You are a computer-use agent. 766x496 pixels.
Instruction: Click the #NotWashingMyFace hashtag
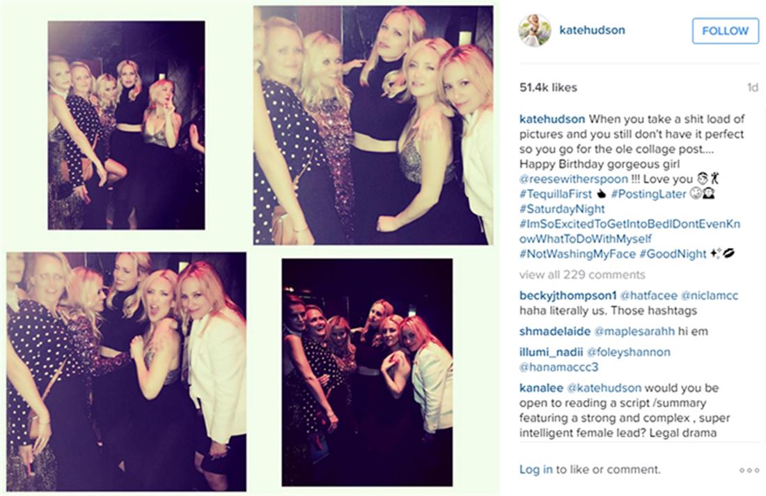point(577,254)
